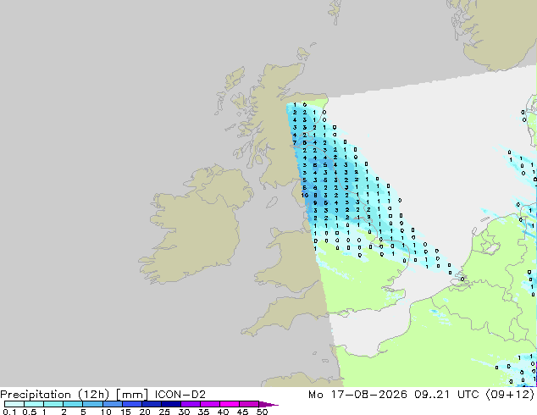Click the date 'Mo 17-08-2026'
This screenshot has width=537, height=415.
[357, 394]
